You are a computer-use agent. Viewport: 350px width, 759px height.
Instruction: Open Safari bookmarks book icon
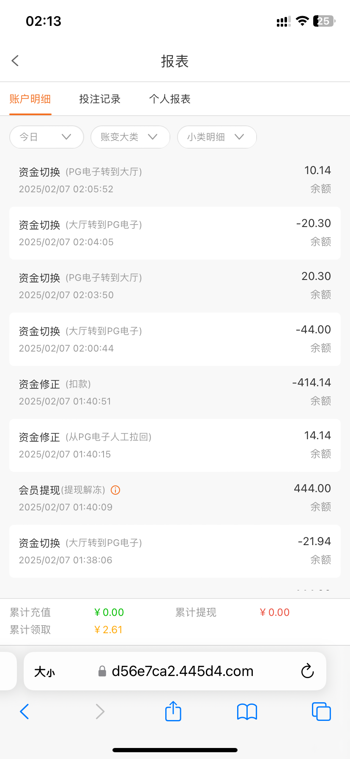(247, 712)
